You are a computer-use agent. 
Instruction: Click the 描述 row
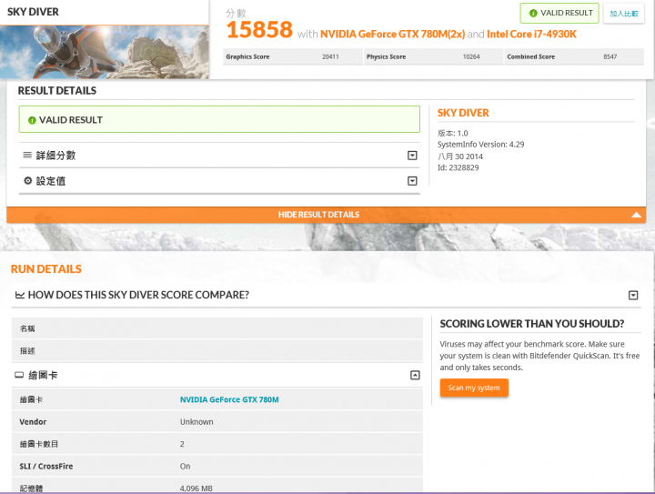point(217,351)
